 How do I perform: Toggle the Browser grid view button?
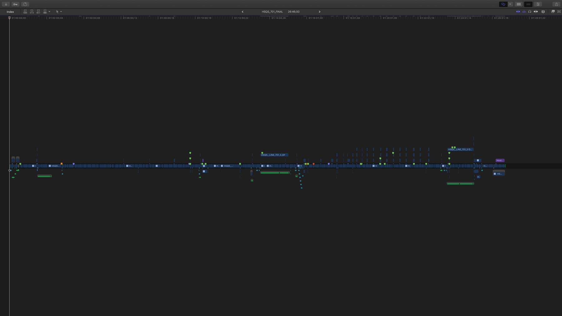coord(519,4)
